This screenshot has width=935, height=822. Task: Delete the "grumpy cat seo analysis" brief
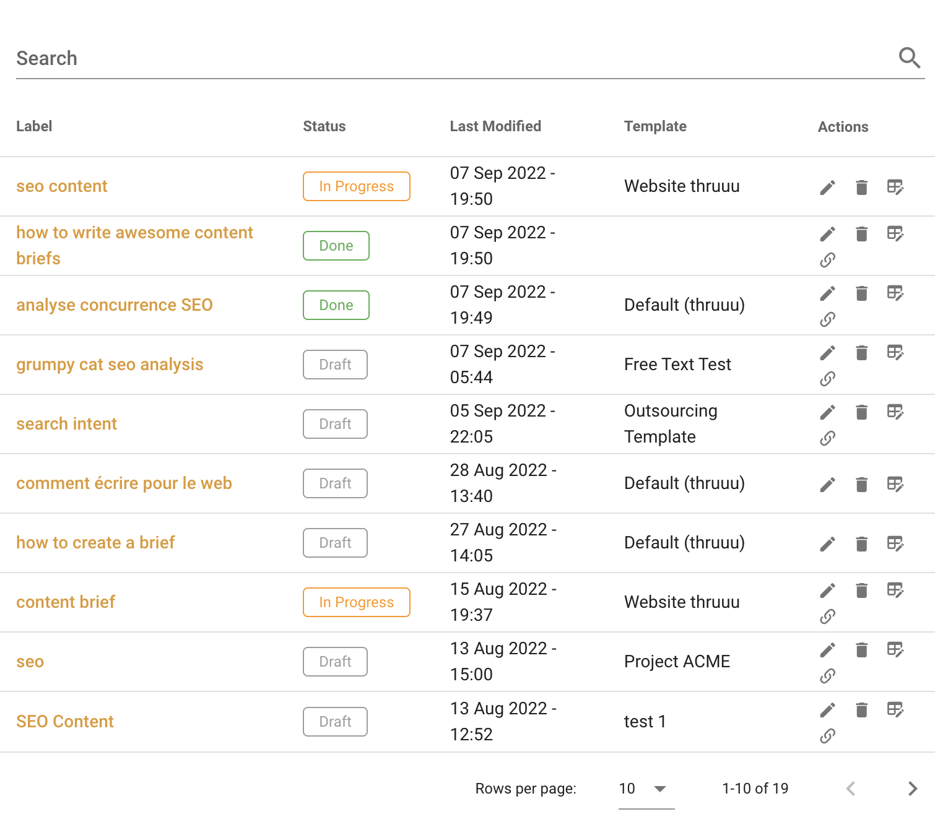click(861, 352)
